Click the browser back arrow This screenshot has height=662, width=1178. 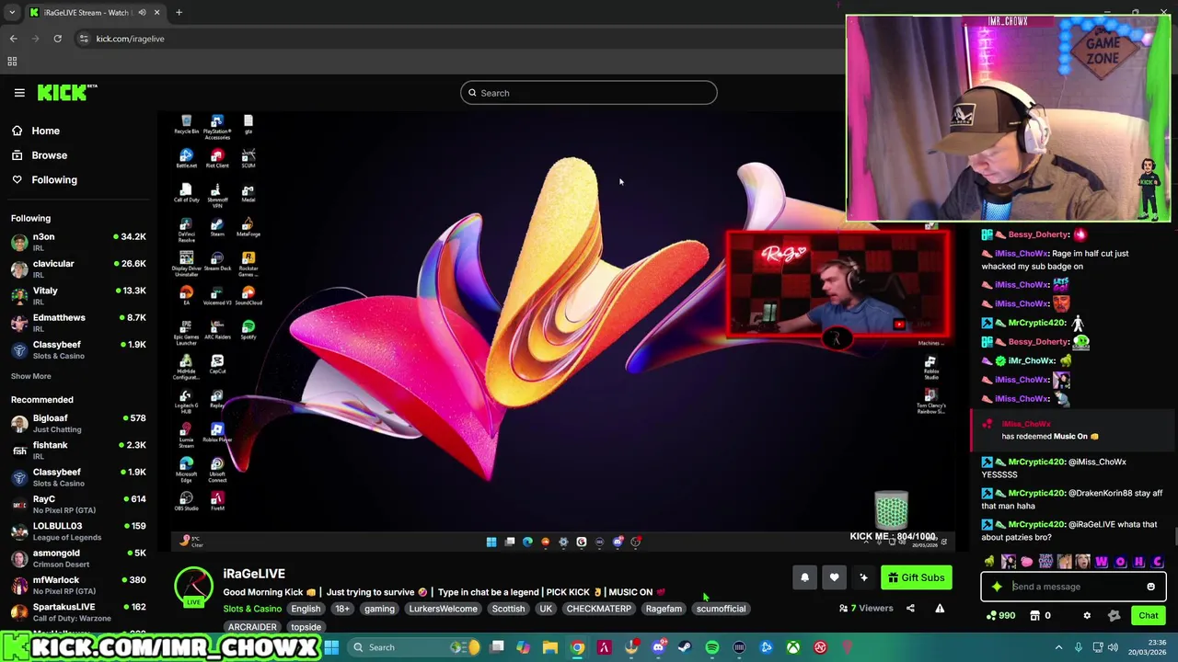pyautogui.click(x=13, y=39)
